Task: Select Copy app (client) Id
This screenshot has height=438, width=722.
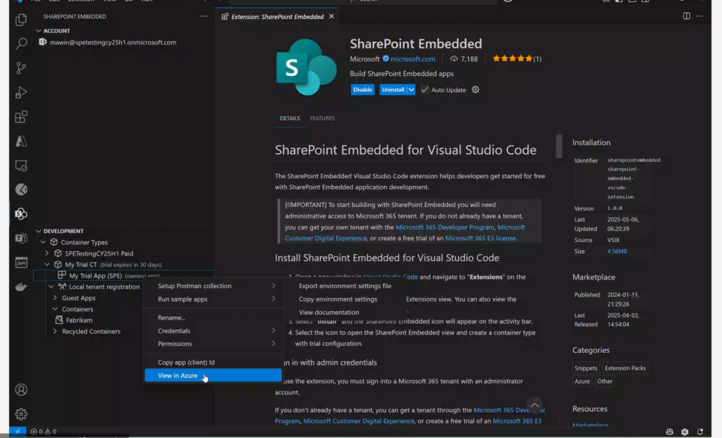Action: [x=213, y=362]
